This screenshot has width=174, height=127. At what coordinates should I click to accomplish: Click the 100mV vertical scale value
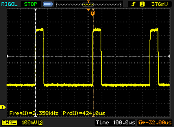click(29, 122)
